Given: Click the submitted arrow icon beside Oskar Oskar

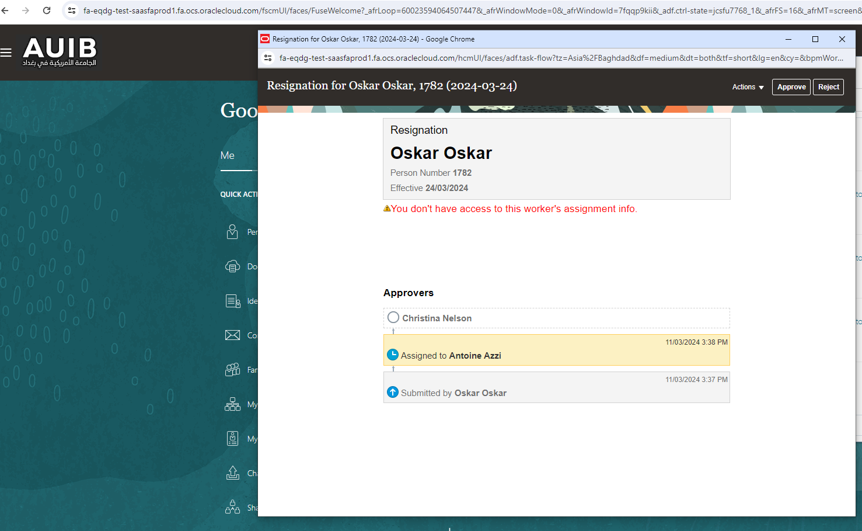Looking at the screenshot, I should [x=392, y=392].
